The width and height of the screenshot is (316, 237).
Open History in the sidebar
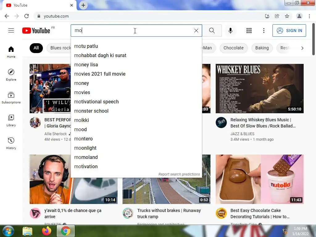pyautogui.click(x=11, y=143)
